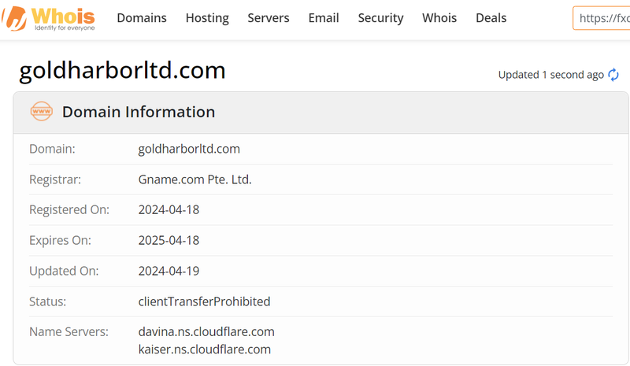Click the Domain Information section header
Image resolution: width=630 pixels, height=366 pixels.
[x=321, y=112]
